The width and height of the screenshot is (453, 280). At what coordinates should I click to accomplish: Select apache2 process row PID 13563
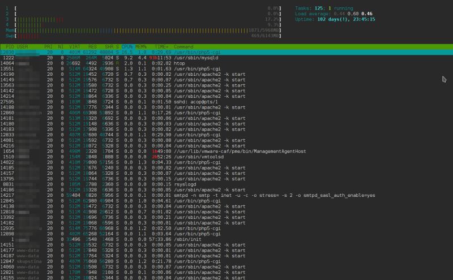tap(226, 85)
